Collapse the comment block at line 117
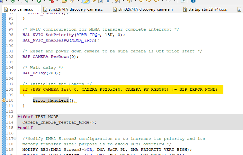Screen dimensions: 243x155 pyautogui.click(x=15, y=138)
